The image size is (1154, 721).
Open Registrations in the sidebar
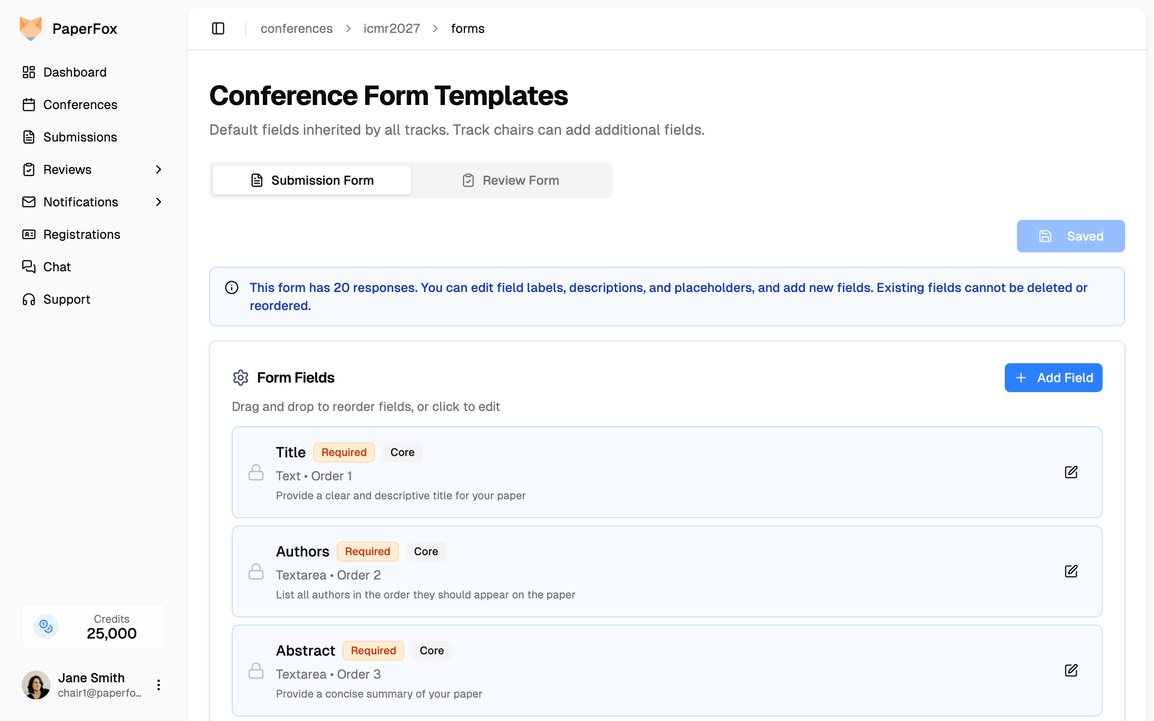point(82,235)
